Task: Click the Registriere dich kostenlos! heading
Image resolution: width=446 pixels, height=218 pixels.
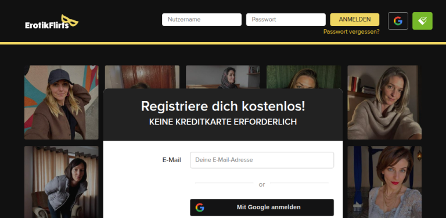Action: [223, 106]
